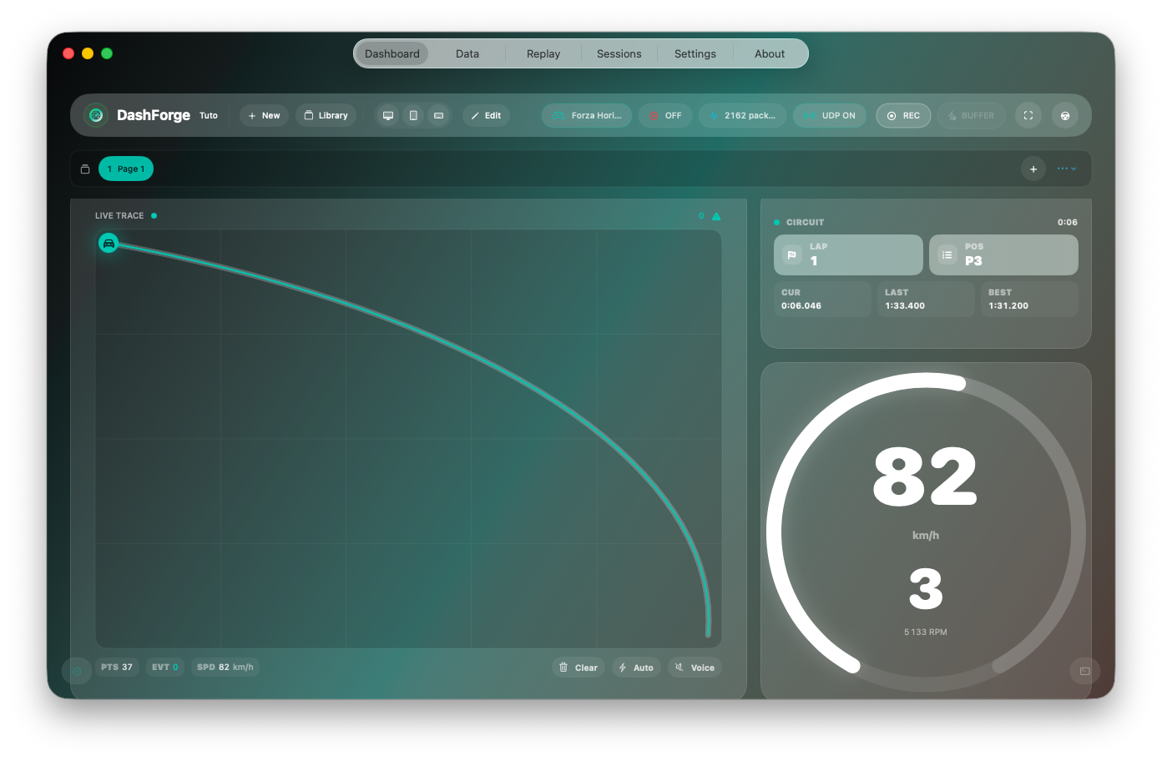Click the New dashboard button
Image resolution: width=1162 pixels, height=761 pixels.
pyautogui.click(x=264, y=115)
